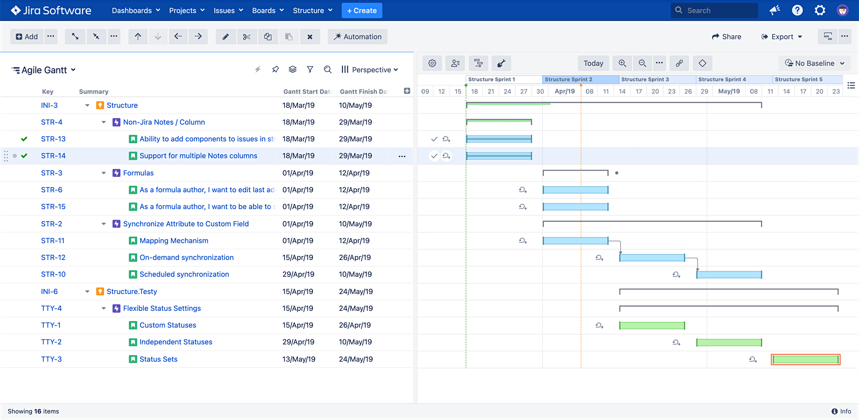This screenshot has width=859, height=420.
Task: Open Jira notifications megaphone icon
Action: point(775,10)
